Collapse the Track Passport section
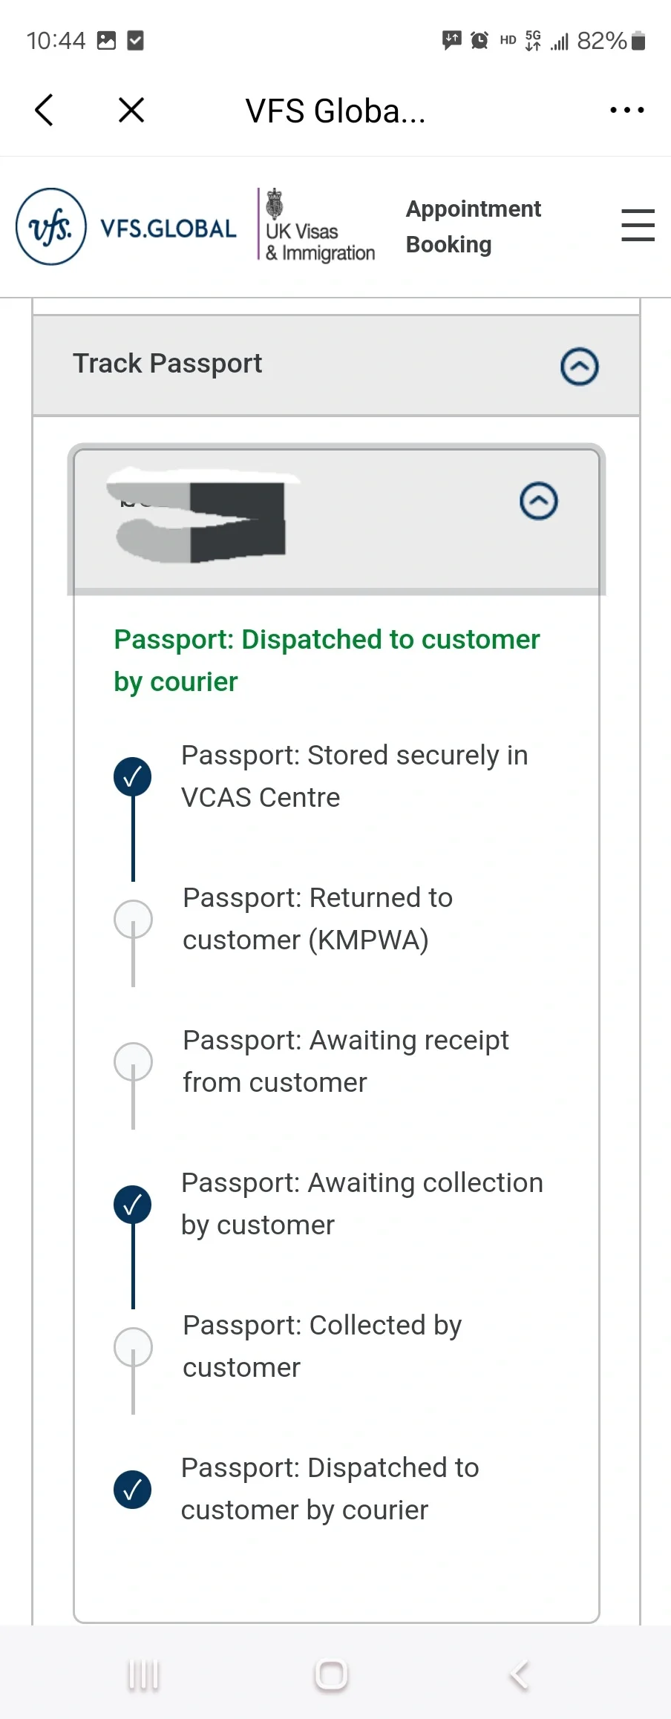The image size is (671, 1719). click(580, 366)
